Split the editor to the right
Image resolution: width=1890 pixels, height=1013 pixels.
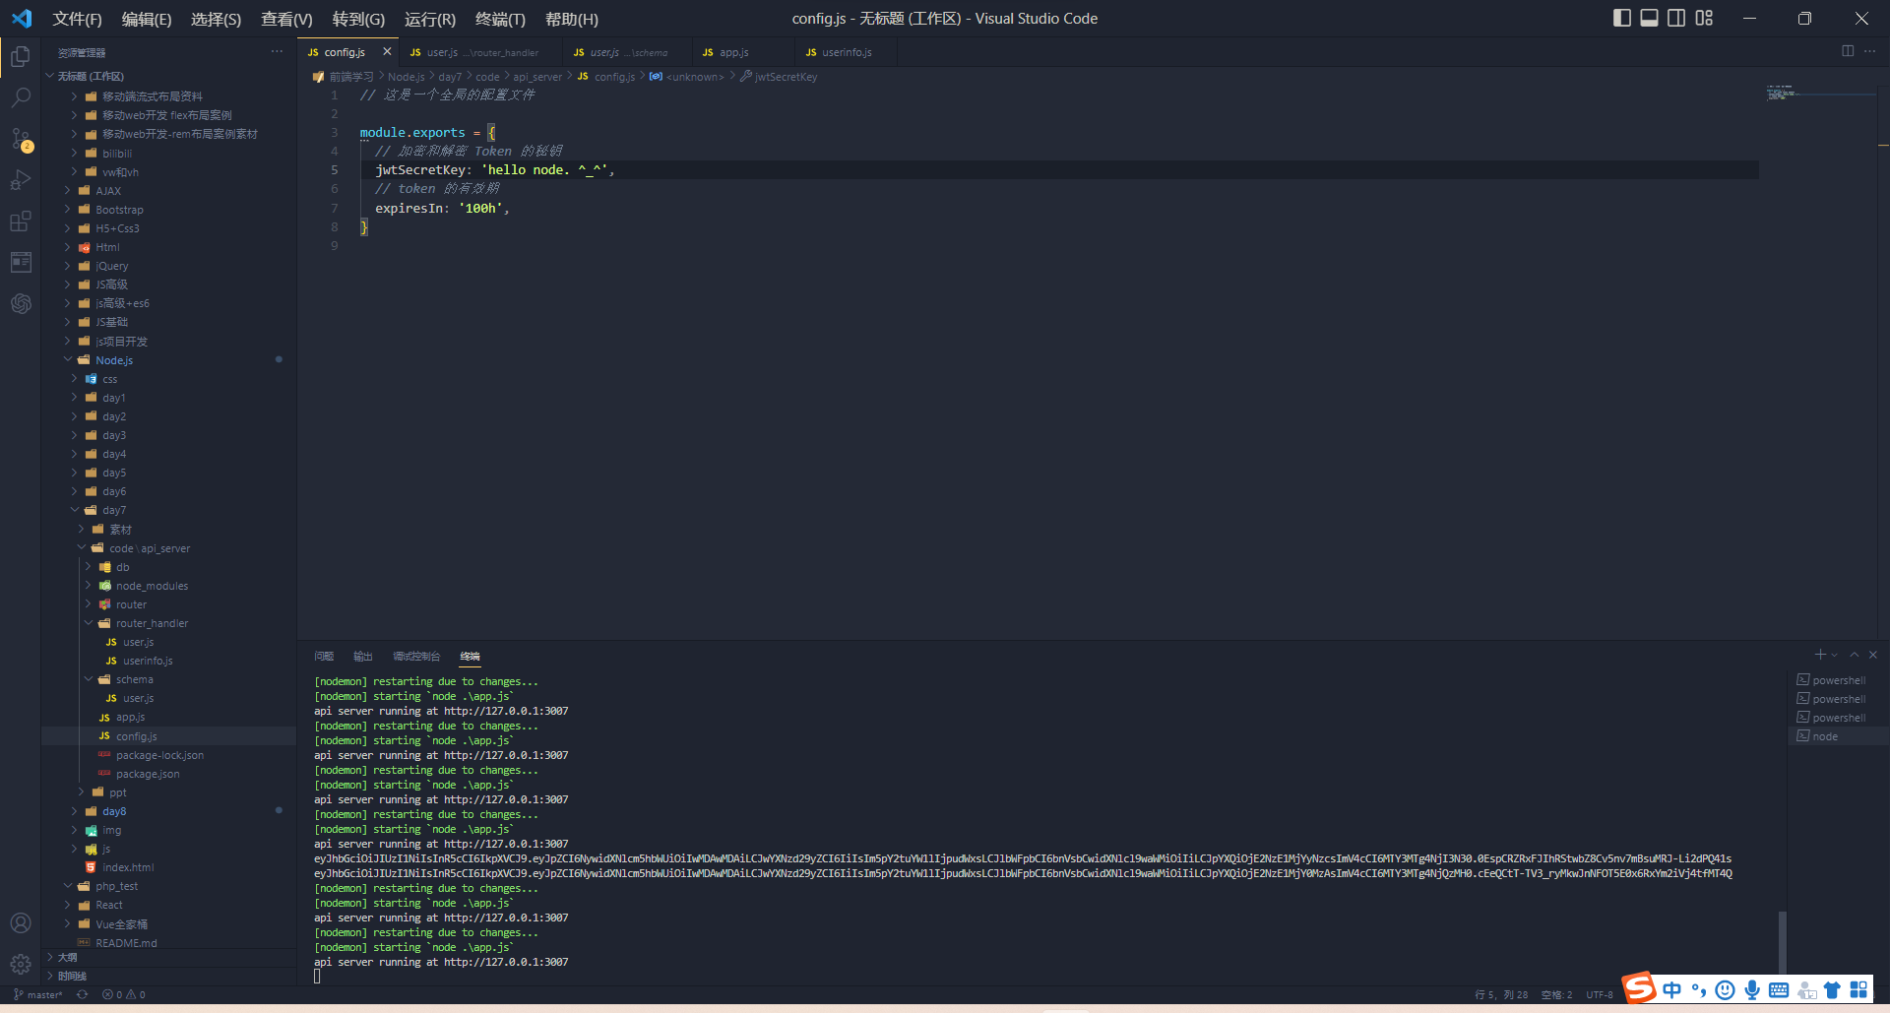tap(1848, 51)
